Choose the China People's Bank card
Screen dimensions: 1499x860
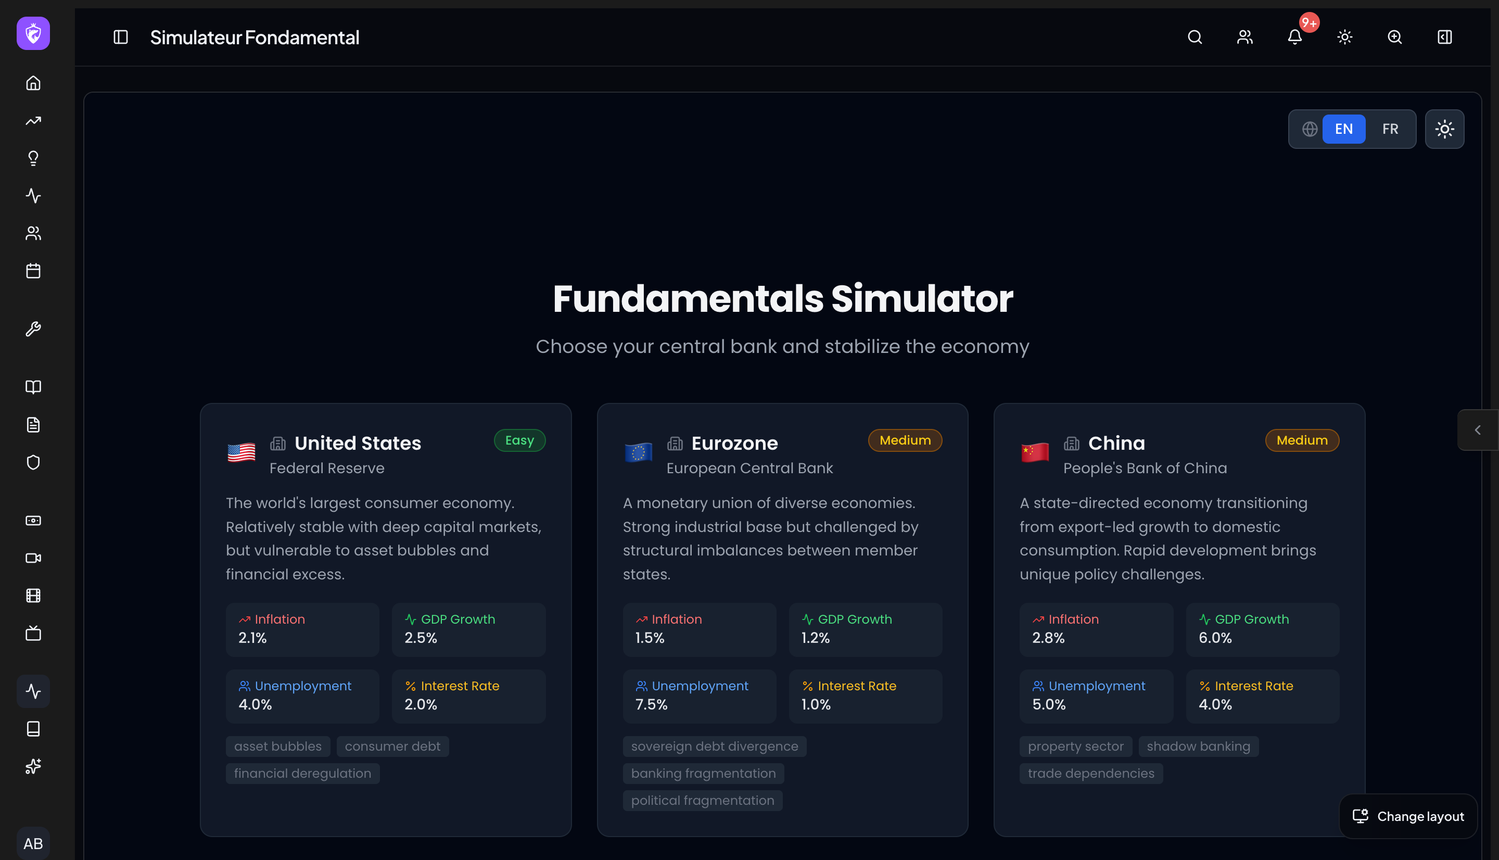coord(1179,619)
